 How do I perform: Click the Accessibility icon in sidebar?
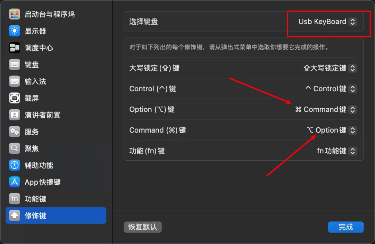(x=14, y=165)
